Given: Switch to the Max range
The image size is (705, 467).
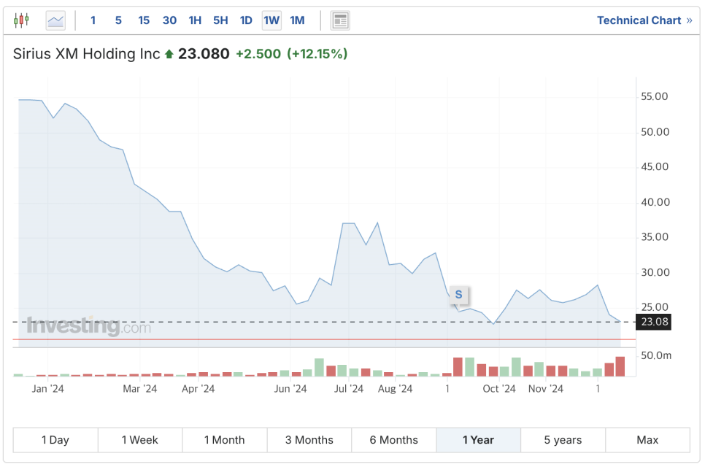Looking at the screenshot, I should (647, 440).
